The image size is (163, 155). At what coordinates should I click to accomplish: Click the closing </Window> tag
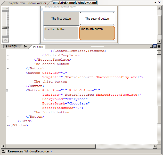coord(19,126)
